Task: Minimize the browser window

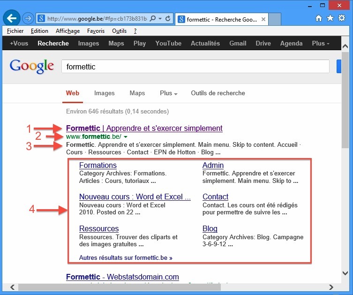Action: click(310, 6)
